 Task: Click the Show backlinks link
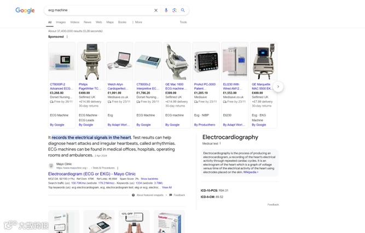(149, 179)
